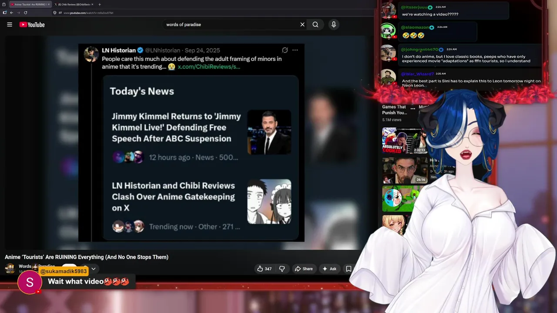Click the manga image beside the Clash headline
This screenshot has width=557, height=313.
pos(269,202)
